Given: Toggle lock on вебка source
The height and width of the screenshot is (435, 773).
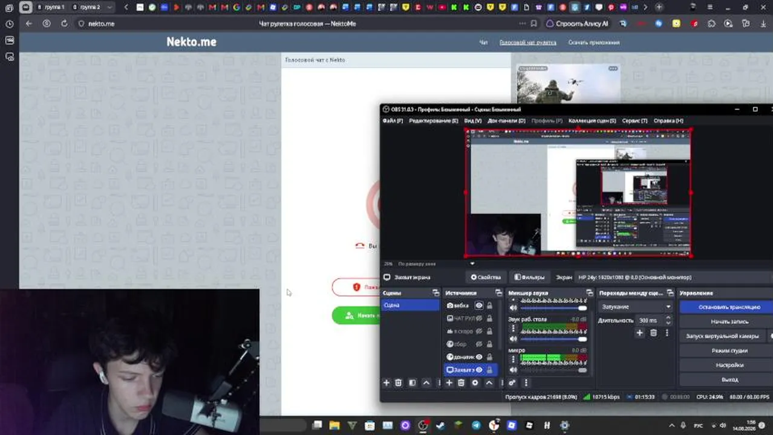Looking at the screenshot, I should coord(489,306).
